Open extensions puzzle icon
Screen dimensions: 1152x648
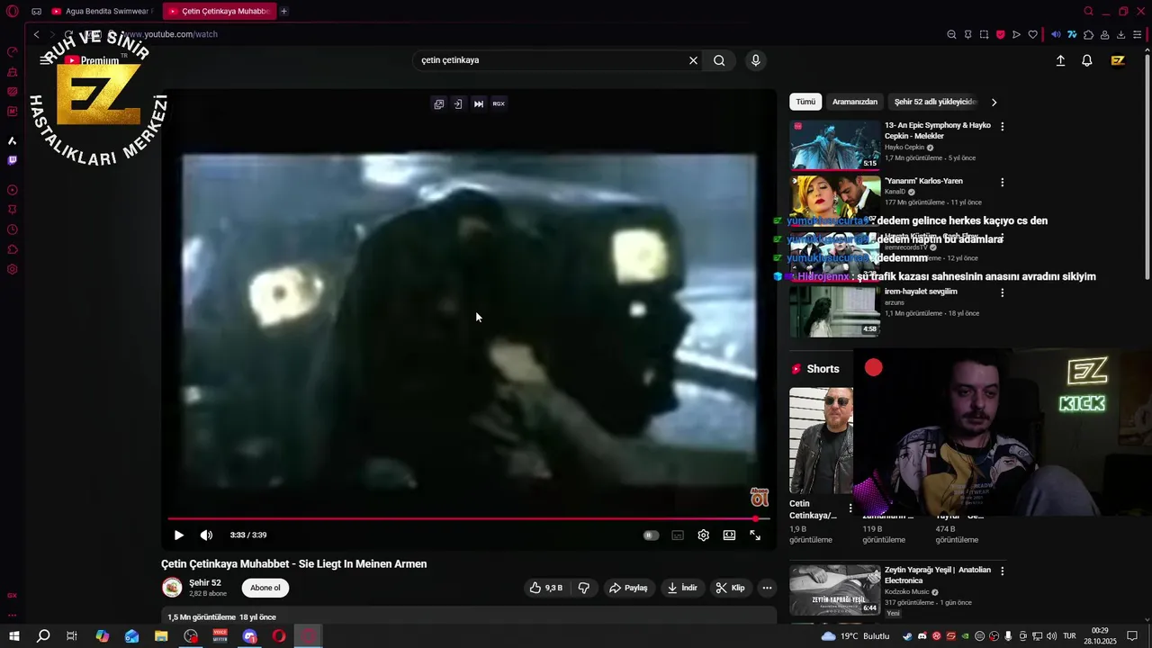1088,34
